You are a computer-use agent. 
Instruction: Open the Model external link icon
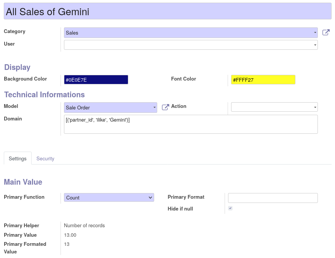coord(165,108)
